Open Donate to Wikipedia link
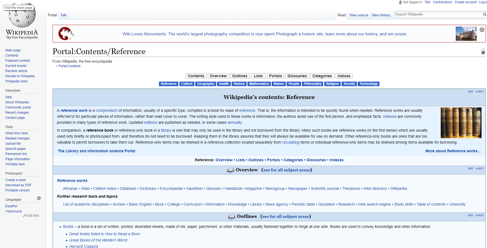Image resolution: width=487 pixels, height=248 pixels. [x=20, y=76]
